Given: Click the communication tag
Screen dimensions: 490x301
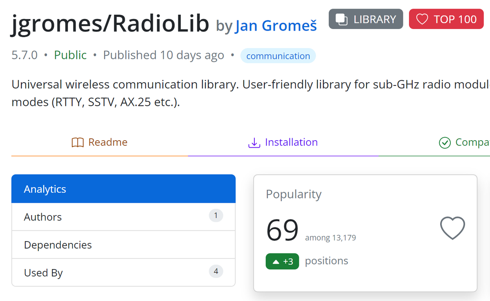Looking at the screenshot, I should pos(278,56).
